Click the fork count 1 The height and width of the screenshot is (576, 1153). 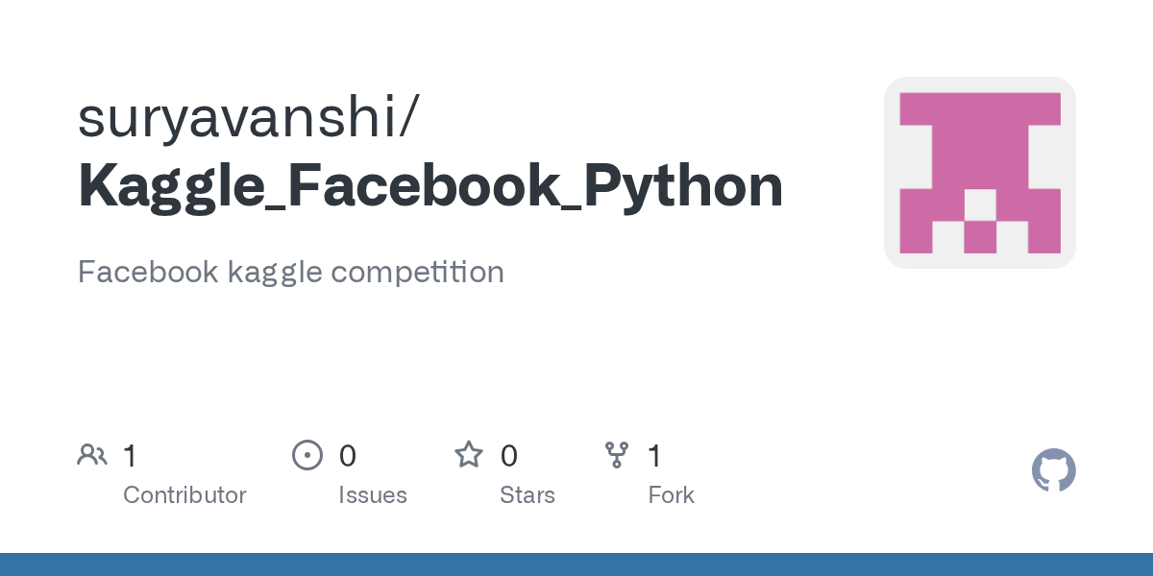[654, 456]
